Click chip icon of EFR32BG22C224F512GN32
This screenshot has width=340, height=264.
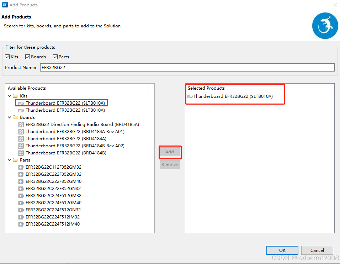[21, 210]
